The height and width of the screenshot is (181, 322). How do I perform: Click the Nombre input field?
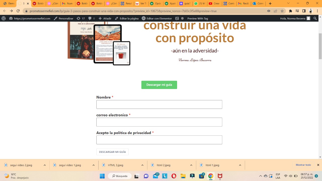pos(159,104)
